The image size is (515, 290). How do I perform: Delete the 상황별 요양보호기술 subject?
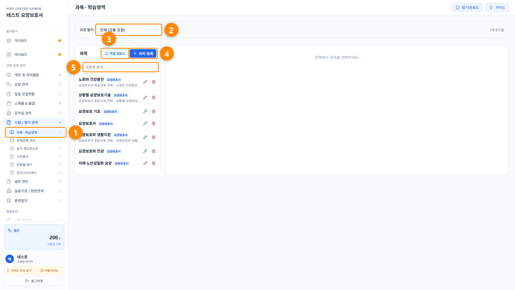(154, 97)
